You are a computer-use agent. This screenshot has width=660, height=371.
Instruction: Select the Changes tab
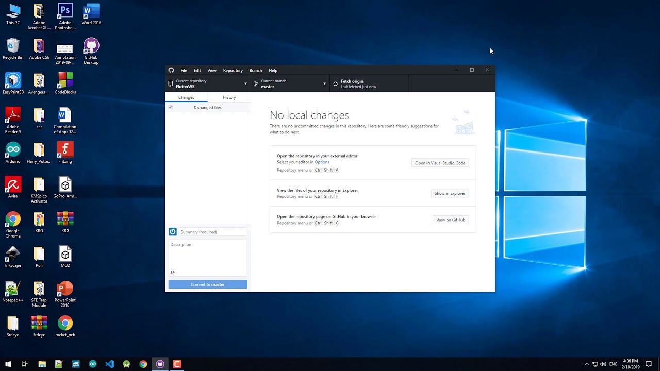click(186, 97)
